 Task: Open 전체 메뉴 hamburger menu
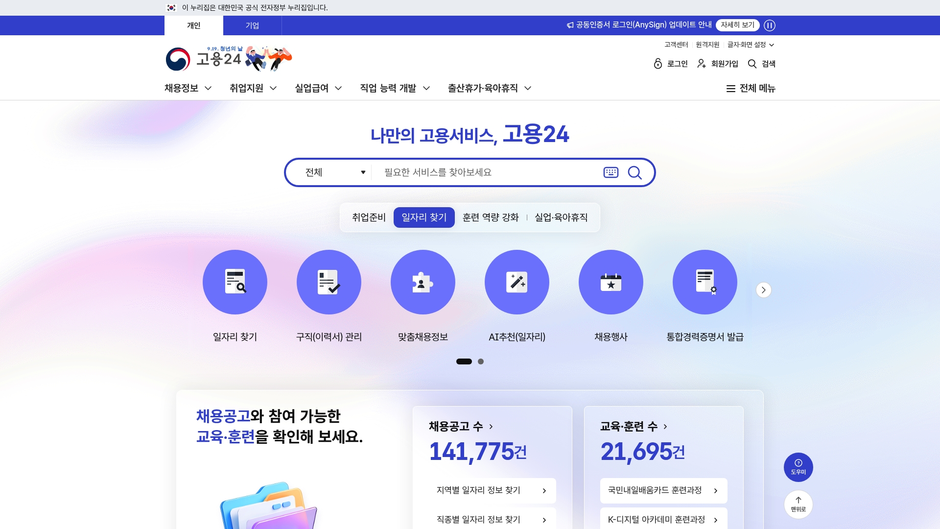point(751,88)
